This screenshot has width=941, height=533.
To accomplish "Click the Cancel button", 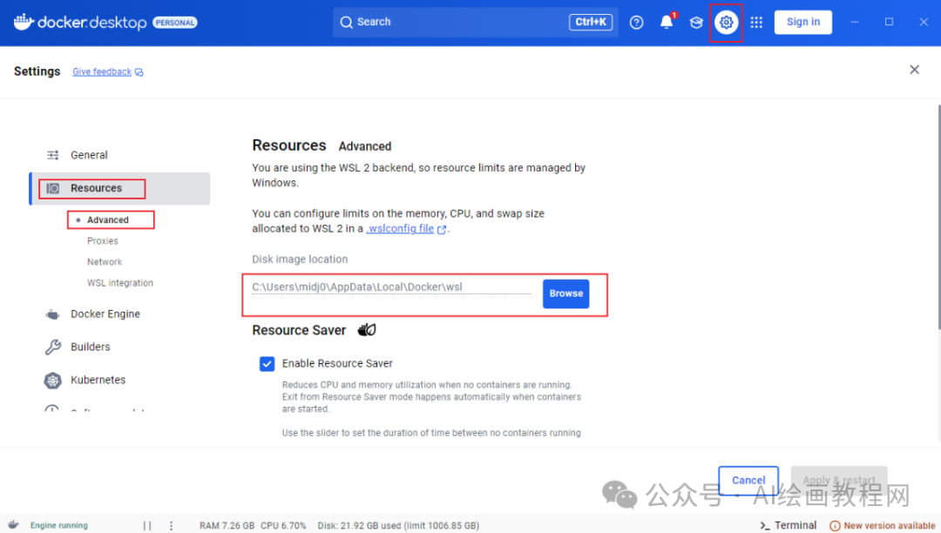I will 748,480.
